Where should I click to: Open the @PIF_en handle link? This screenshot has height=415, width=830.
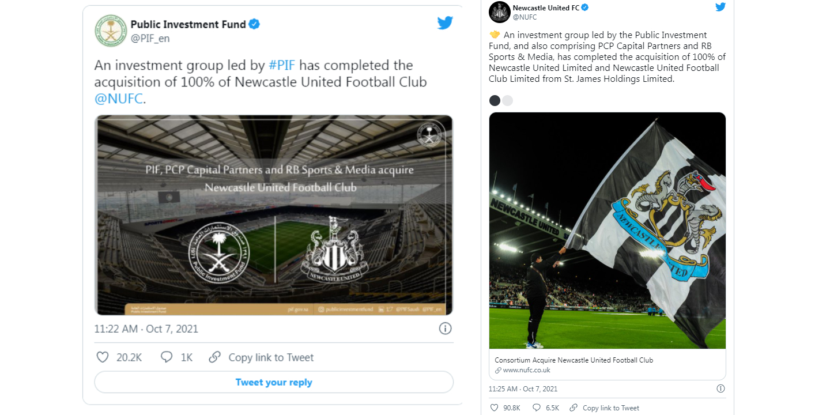click(x=150, y=39)
